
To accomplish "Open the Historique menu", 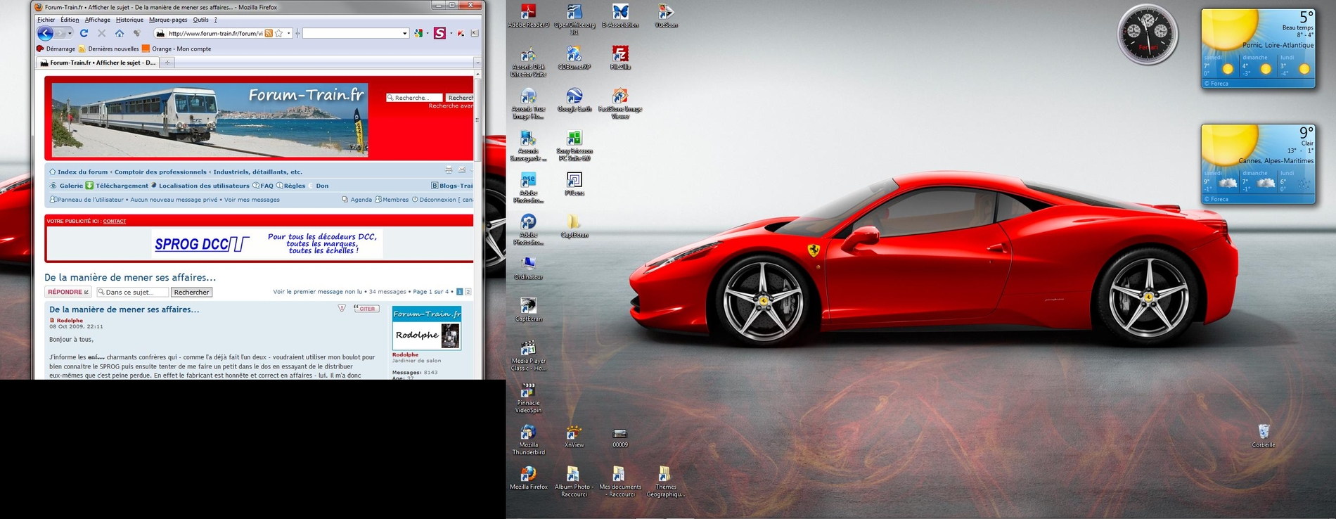I will click(x=129, y=20).
